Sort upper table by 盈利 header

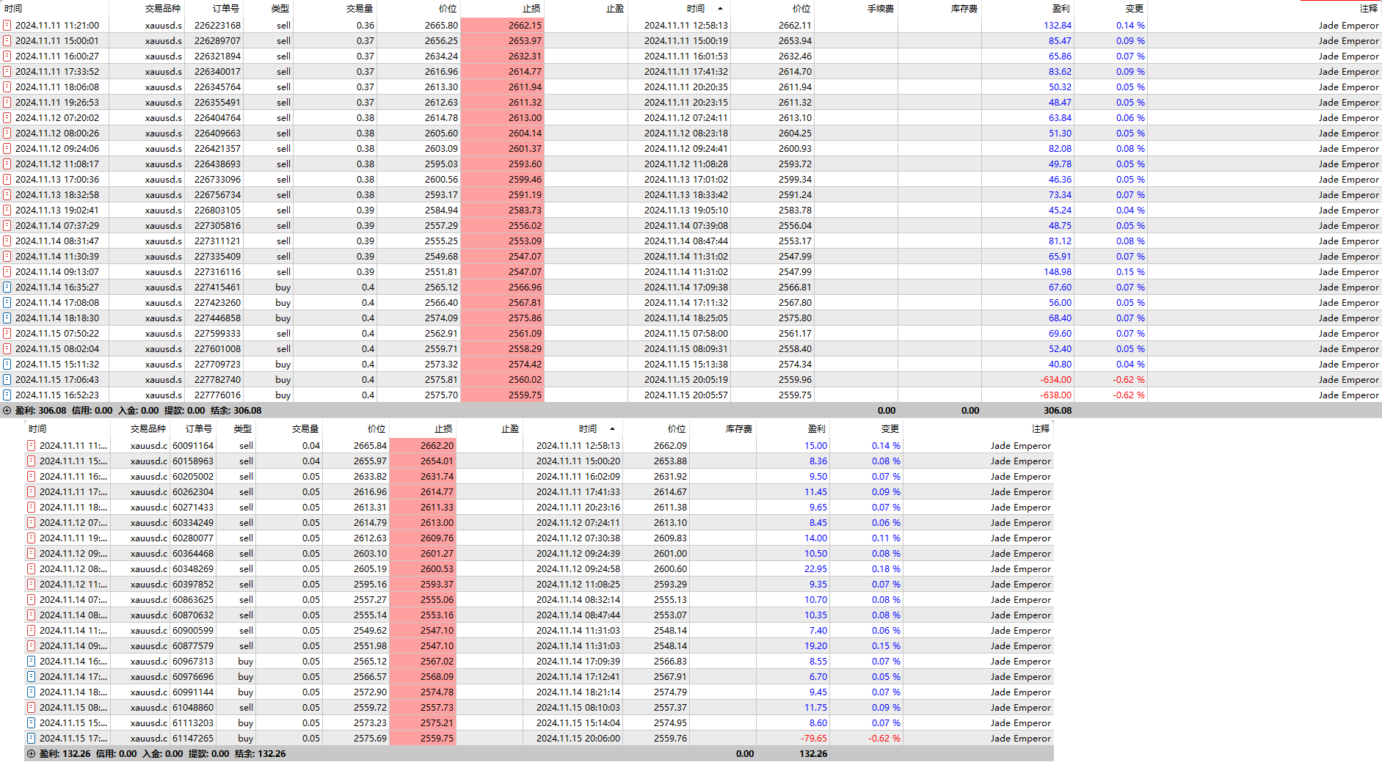1061,9
